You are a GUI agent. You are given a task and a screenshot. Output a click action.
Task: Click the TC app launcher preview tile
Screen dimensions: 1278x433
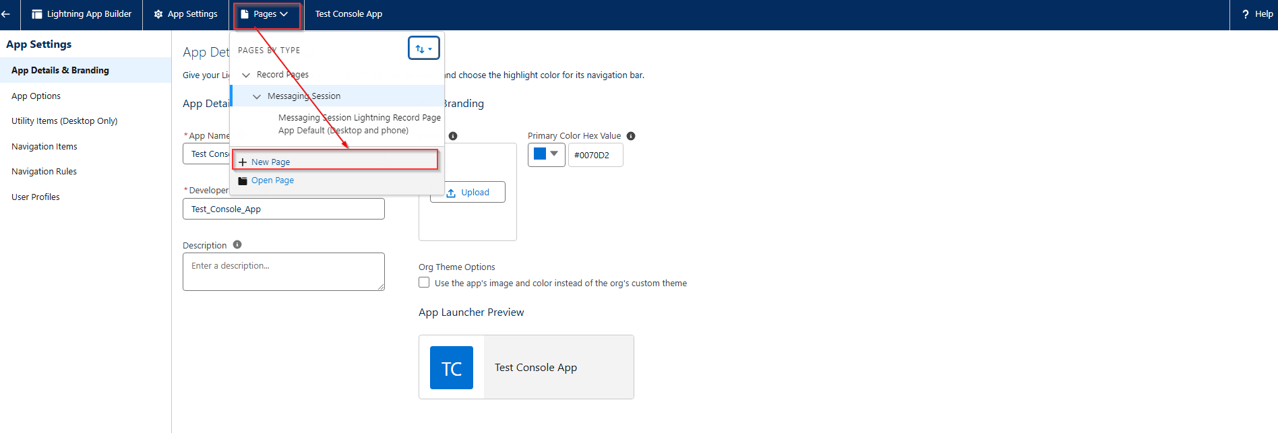pos(452,368)
